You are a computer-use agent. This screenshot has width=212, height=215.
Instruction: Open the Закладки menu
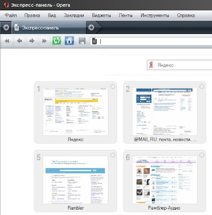[74, 16]
